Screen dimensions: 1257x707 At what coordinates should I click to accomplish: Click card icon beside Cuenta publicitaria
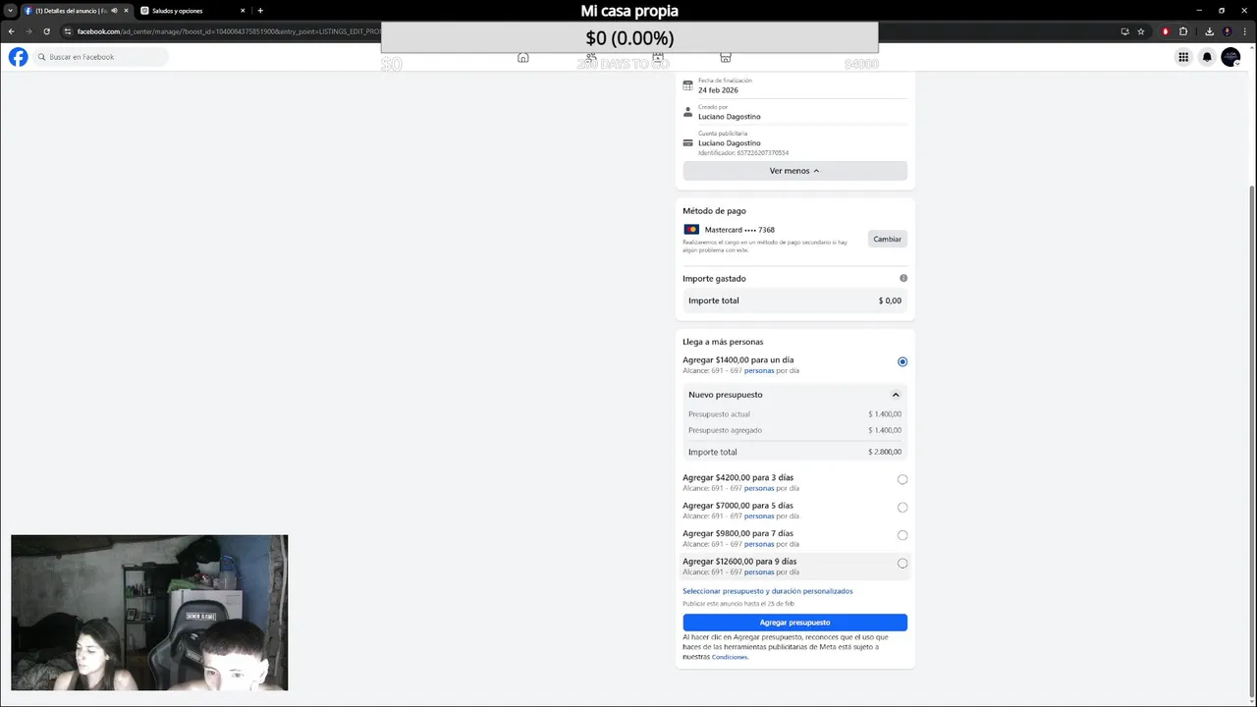(x=687, y=142)
